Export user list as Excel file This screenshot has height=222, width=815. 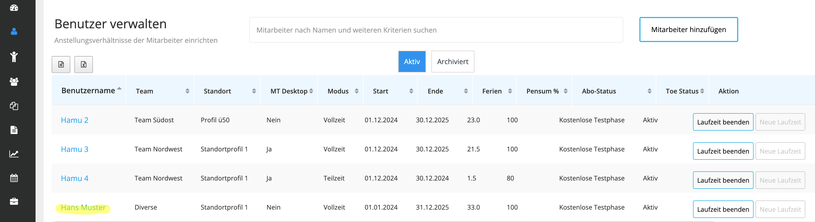click(83, 65)
